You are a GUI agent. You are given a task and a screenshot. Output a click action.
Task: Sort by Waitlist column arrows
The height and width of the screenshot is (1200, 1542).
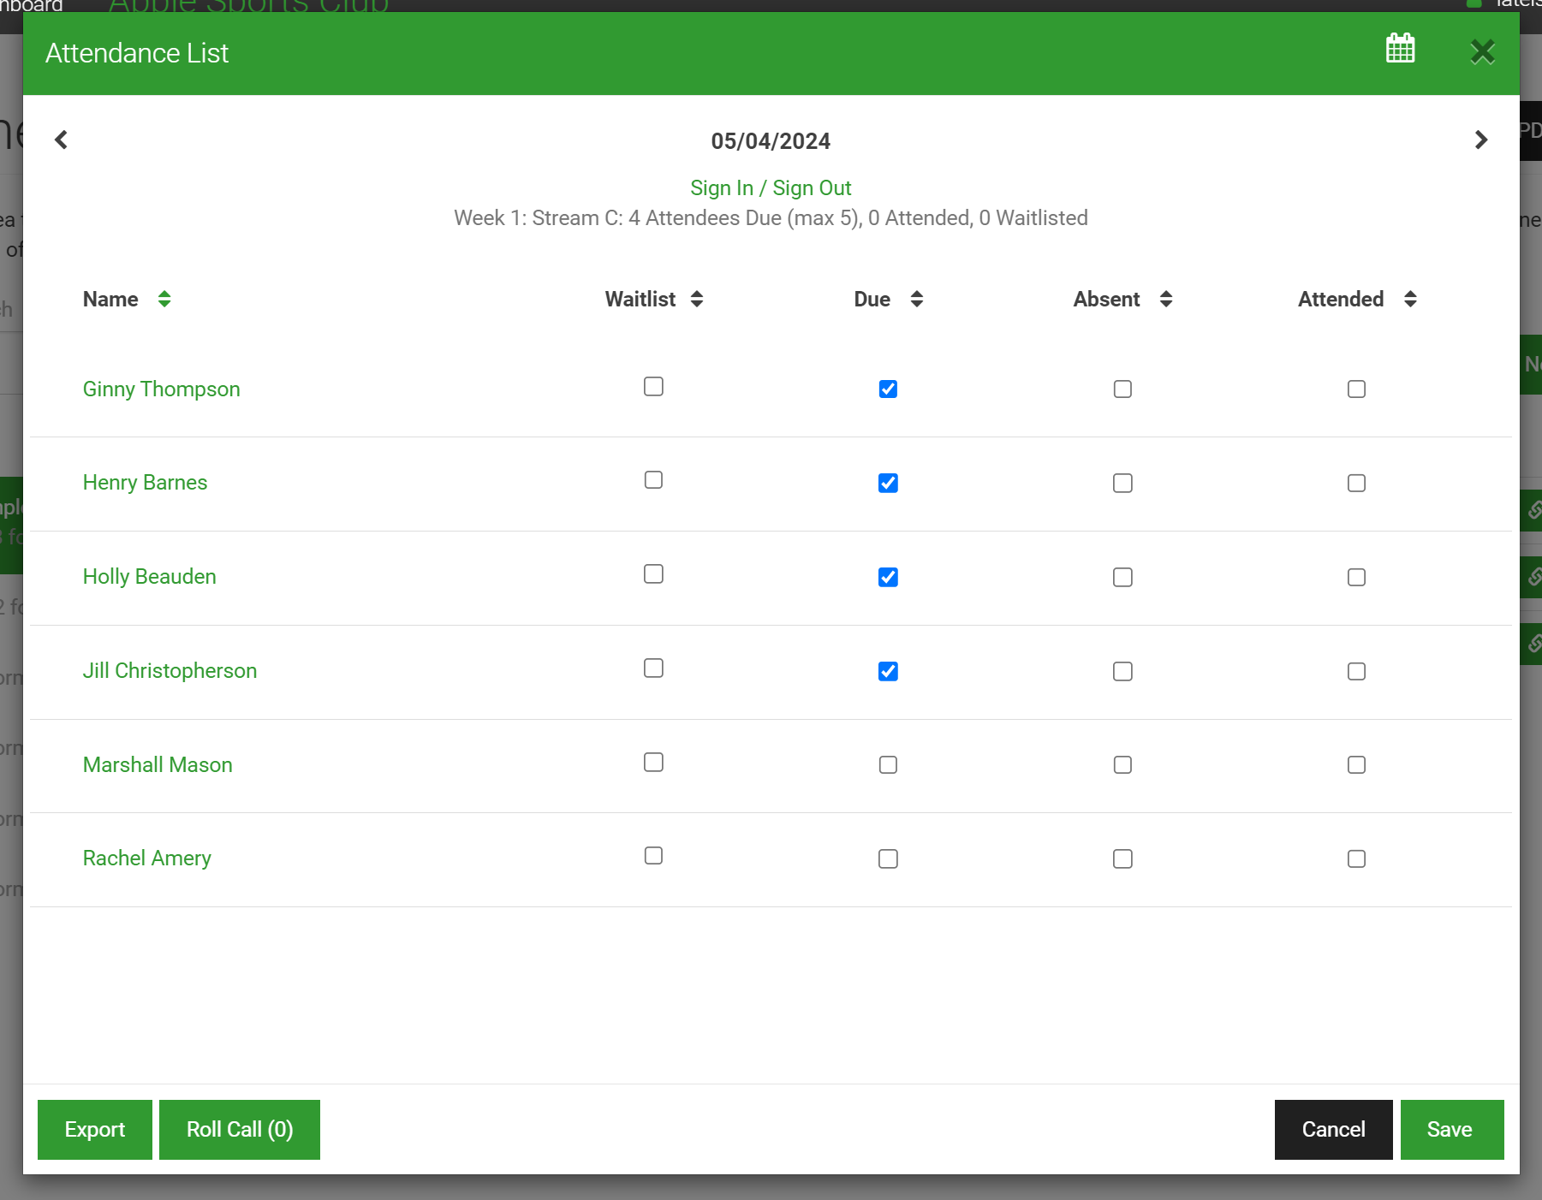tap(697, 299)
